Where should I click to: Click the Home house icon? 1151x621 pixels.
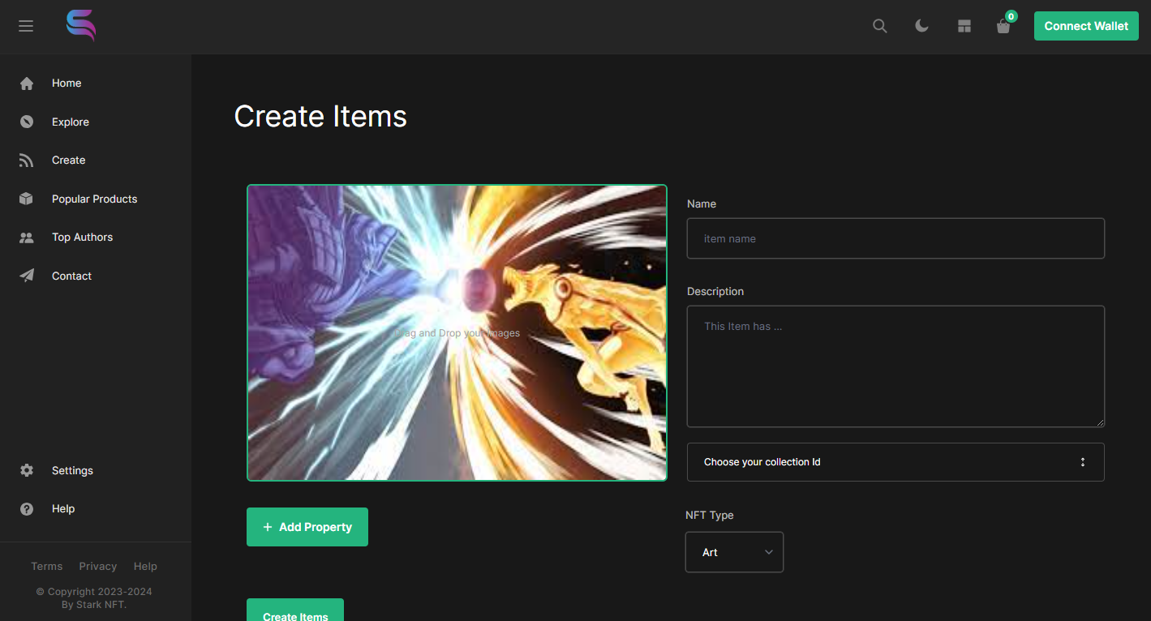[27, 84]
